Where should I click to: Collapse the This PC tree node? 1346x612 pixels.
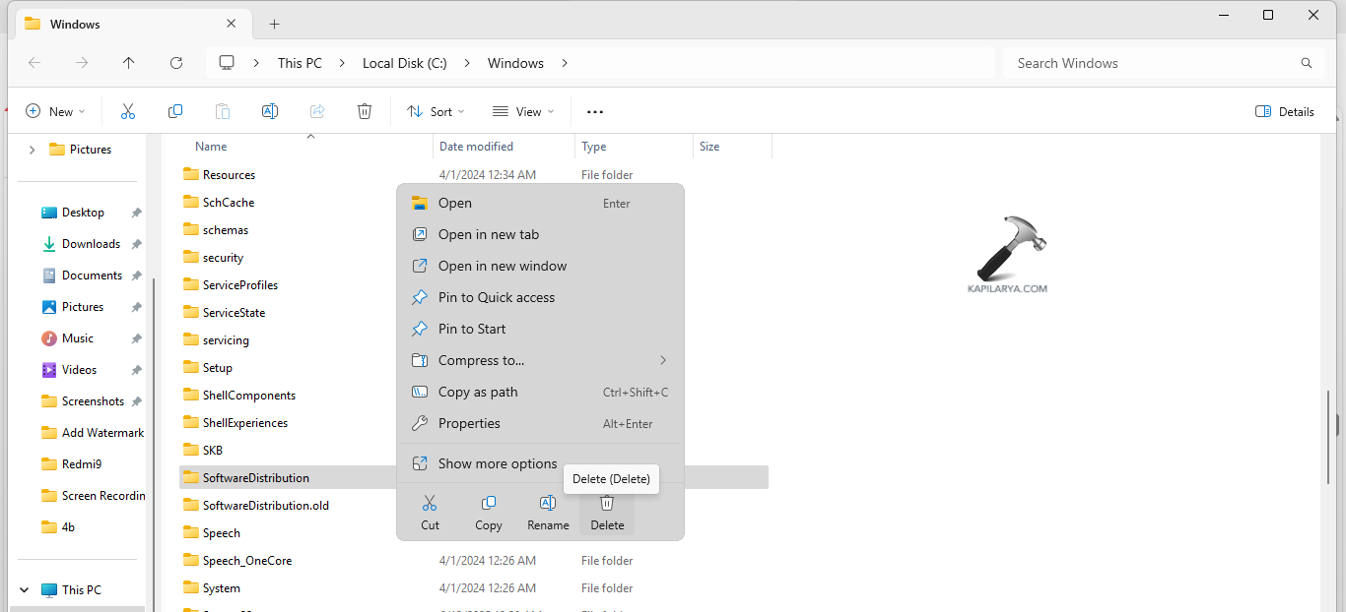point(24,590)
